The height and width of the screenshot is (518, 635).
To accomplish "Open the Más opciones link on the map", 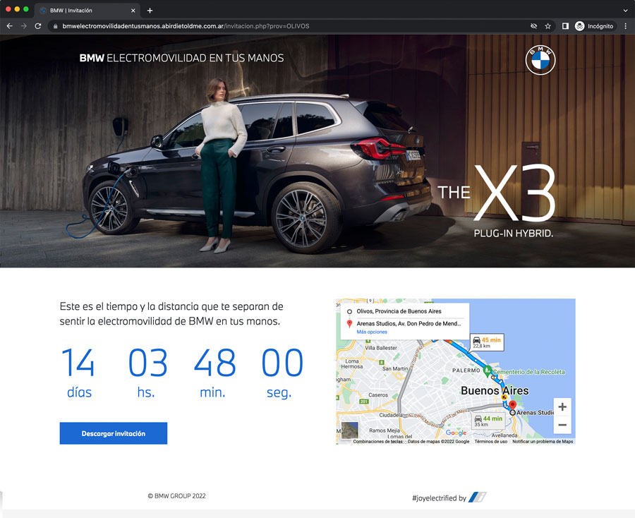I will (x=371, y=332).
